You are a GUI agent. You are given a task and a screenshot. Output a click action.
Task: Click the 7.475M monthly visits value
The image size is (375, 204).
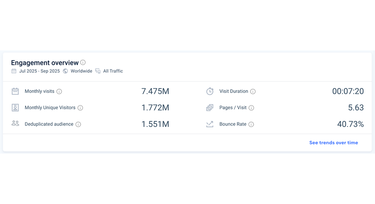coord(155,91)
